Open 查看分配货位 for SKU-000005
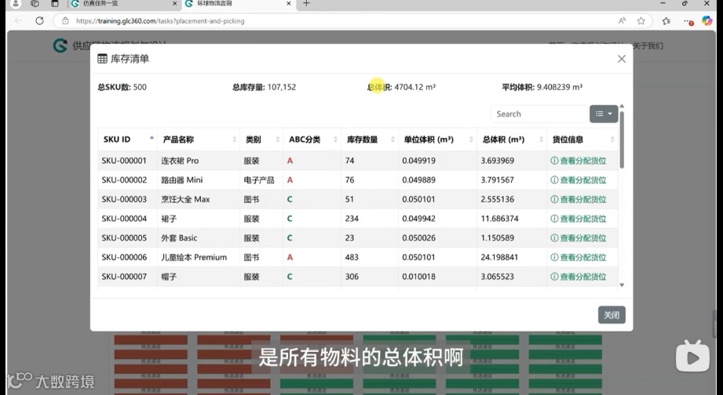This screenshot has height=395, width=723. pos(579,238)
